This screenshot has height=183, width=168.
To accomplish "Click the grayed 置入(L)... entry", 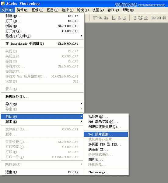I will click(x=42, y=89).
